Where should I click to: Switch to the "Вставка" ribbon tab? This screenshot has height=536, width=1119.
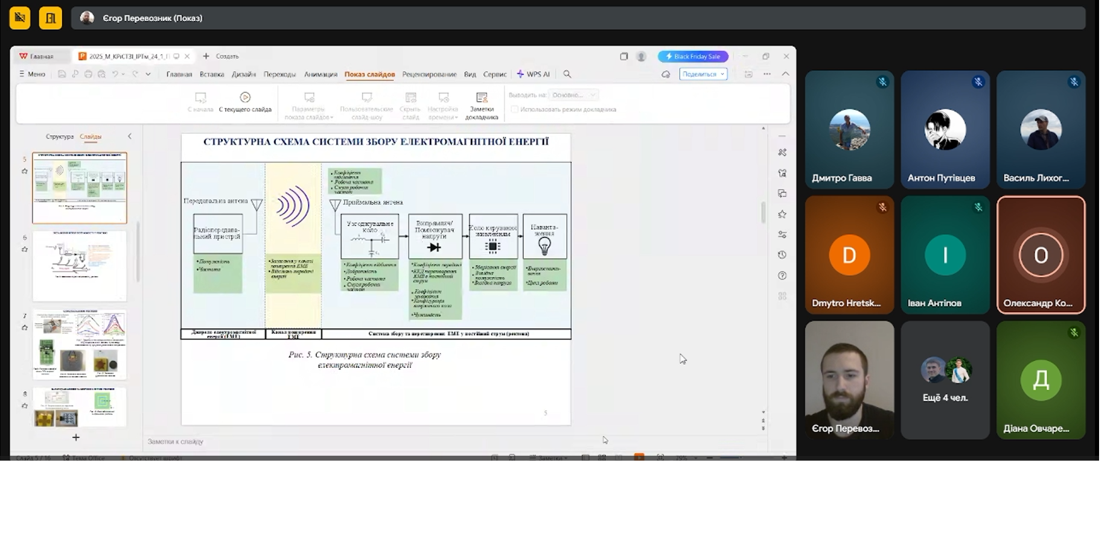pos(211,74)
